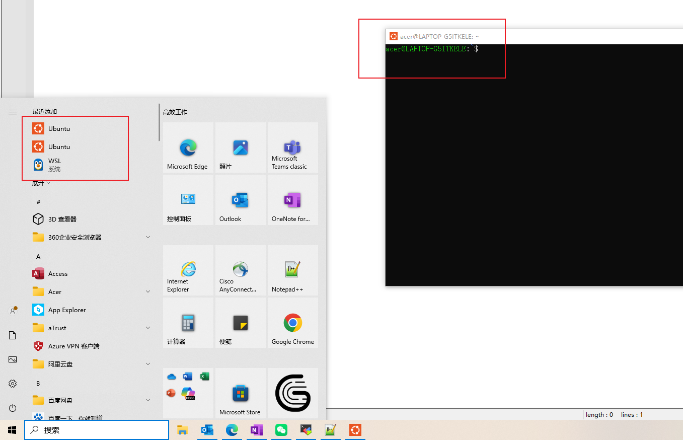
Task: Open the 照片 app tile
Action: 240,148
